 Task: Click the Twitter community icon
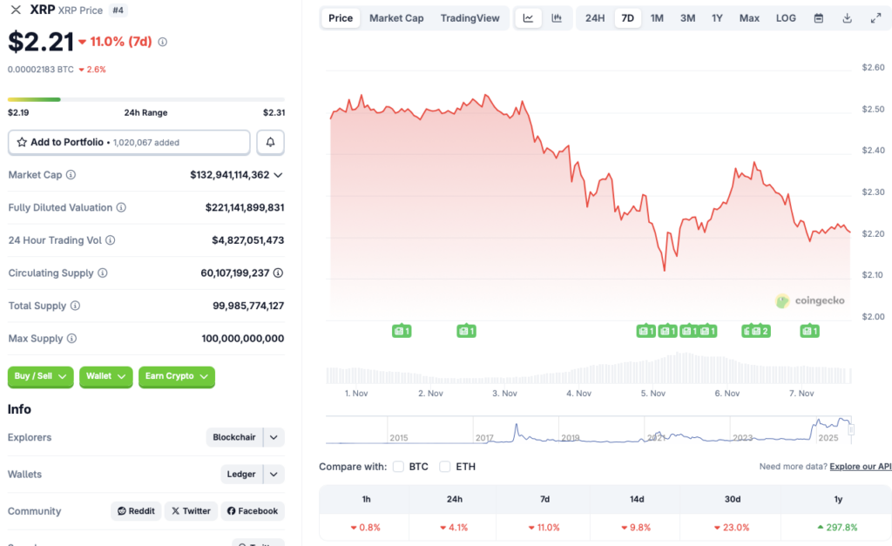(x=191, y=511)
